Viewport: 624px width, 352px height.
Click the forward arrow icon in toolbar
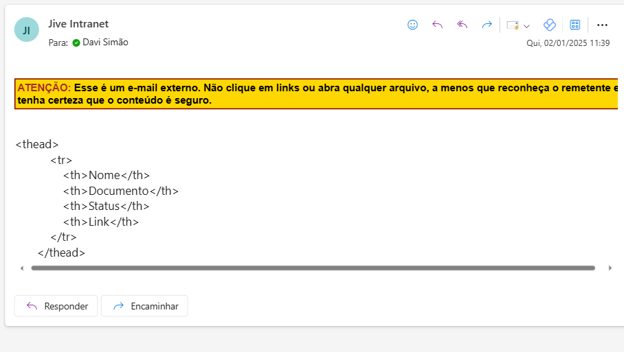487,25
